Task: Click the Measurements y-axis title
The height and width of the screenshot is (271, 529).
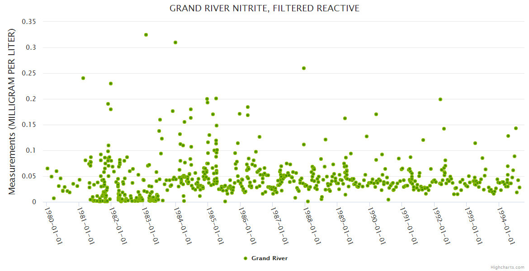Action: 12,112
